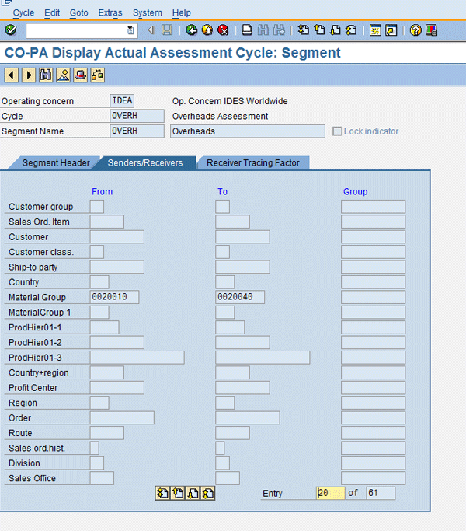Click the Customize Local Layout monitor icon
This screenshot has height=531, width=466.
click(432, 30)
